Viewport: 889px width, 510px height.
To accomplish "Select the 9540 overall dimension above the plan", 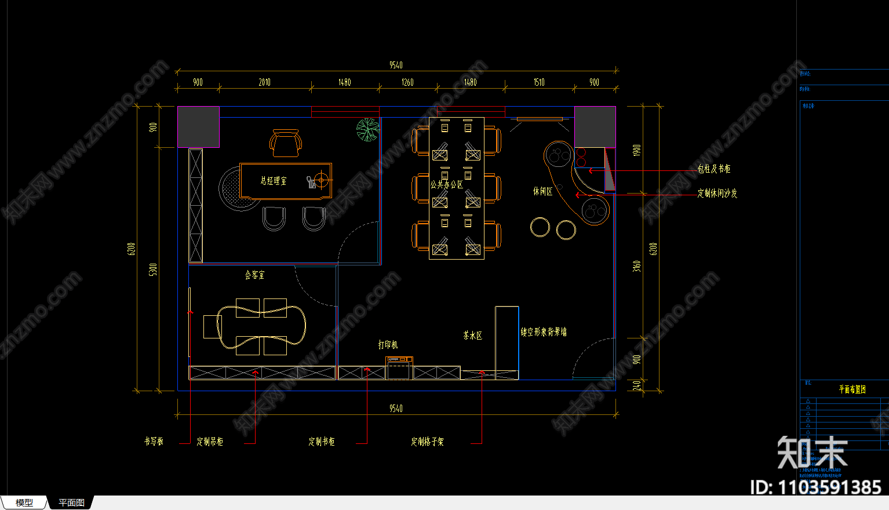I will tap(396, 65).
